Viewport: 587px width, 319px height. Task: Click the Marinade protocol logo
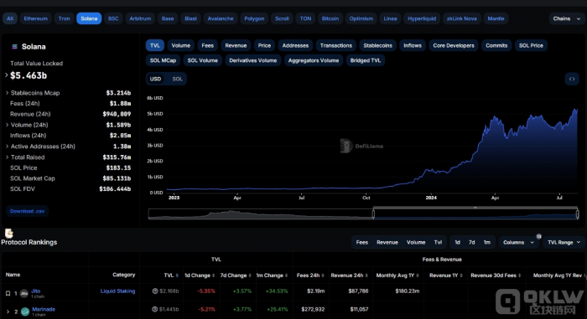click(25, 311)
